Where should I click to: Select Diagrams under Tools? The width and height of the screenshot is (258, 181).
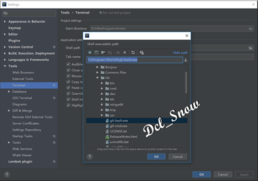(x=20, y=104)
